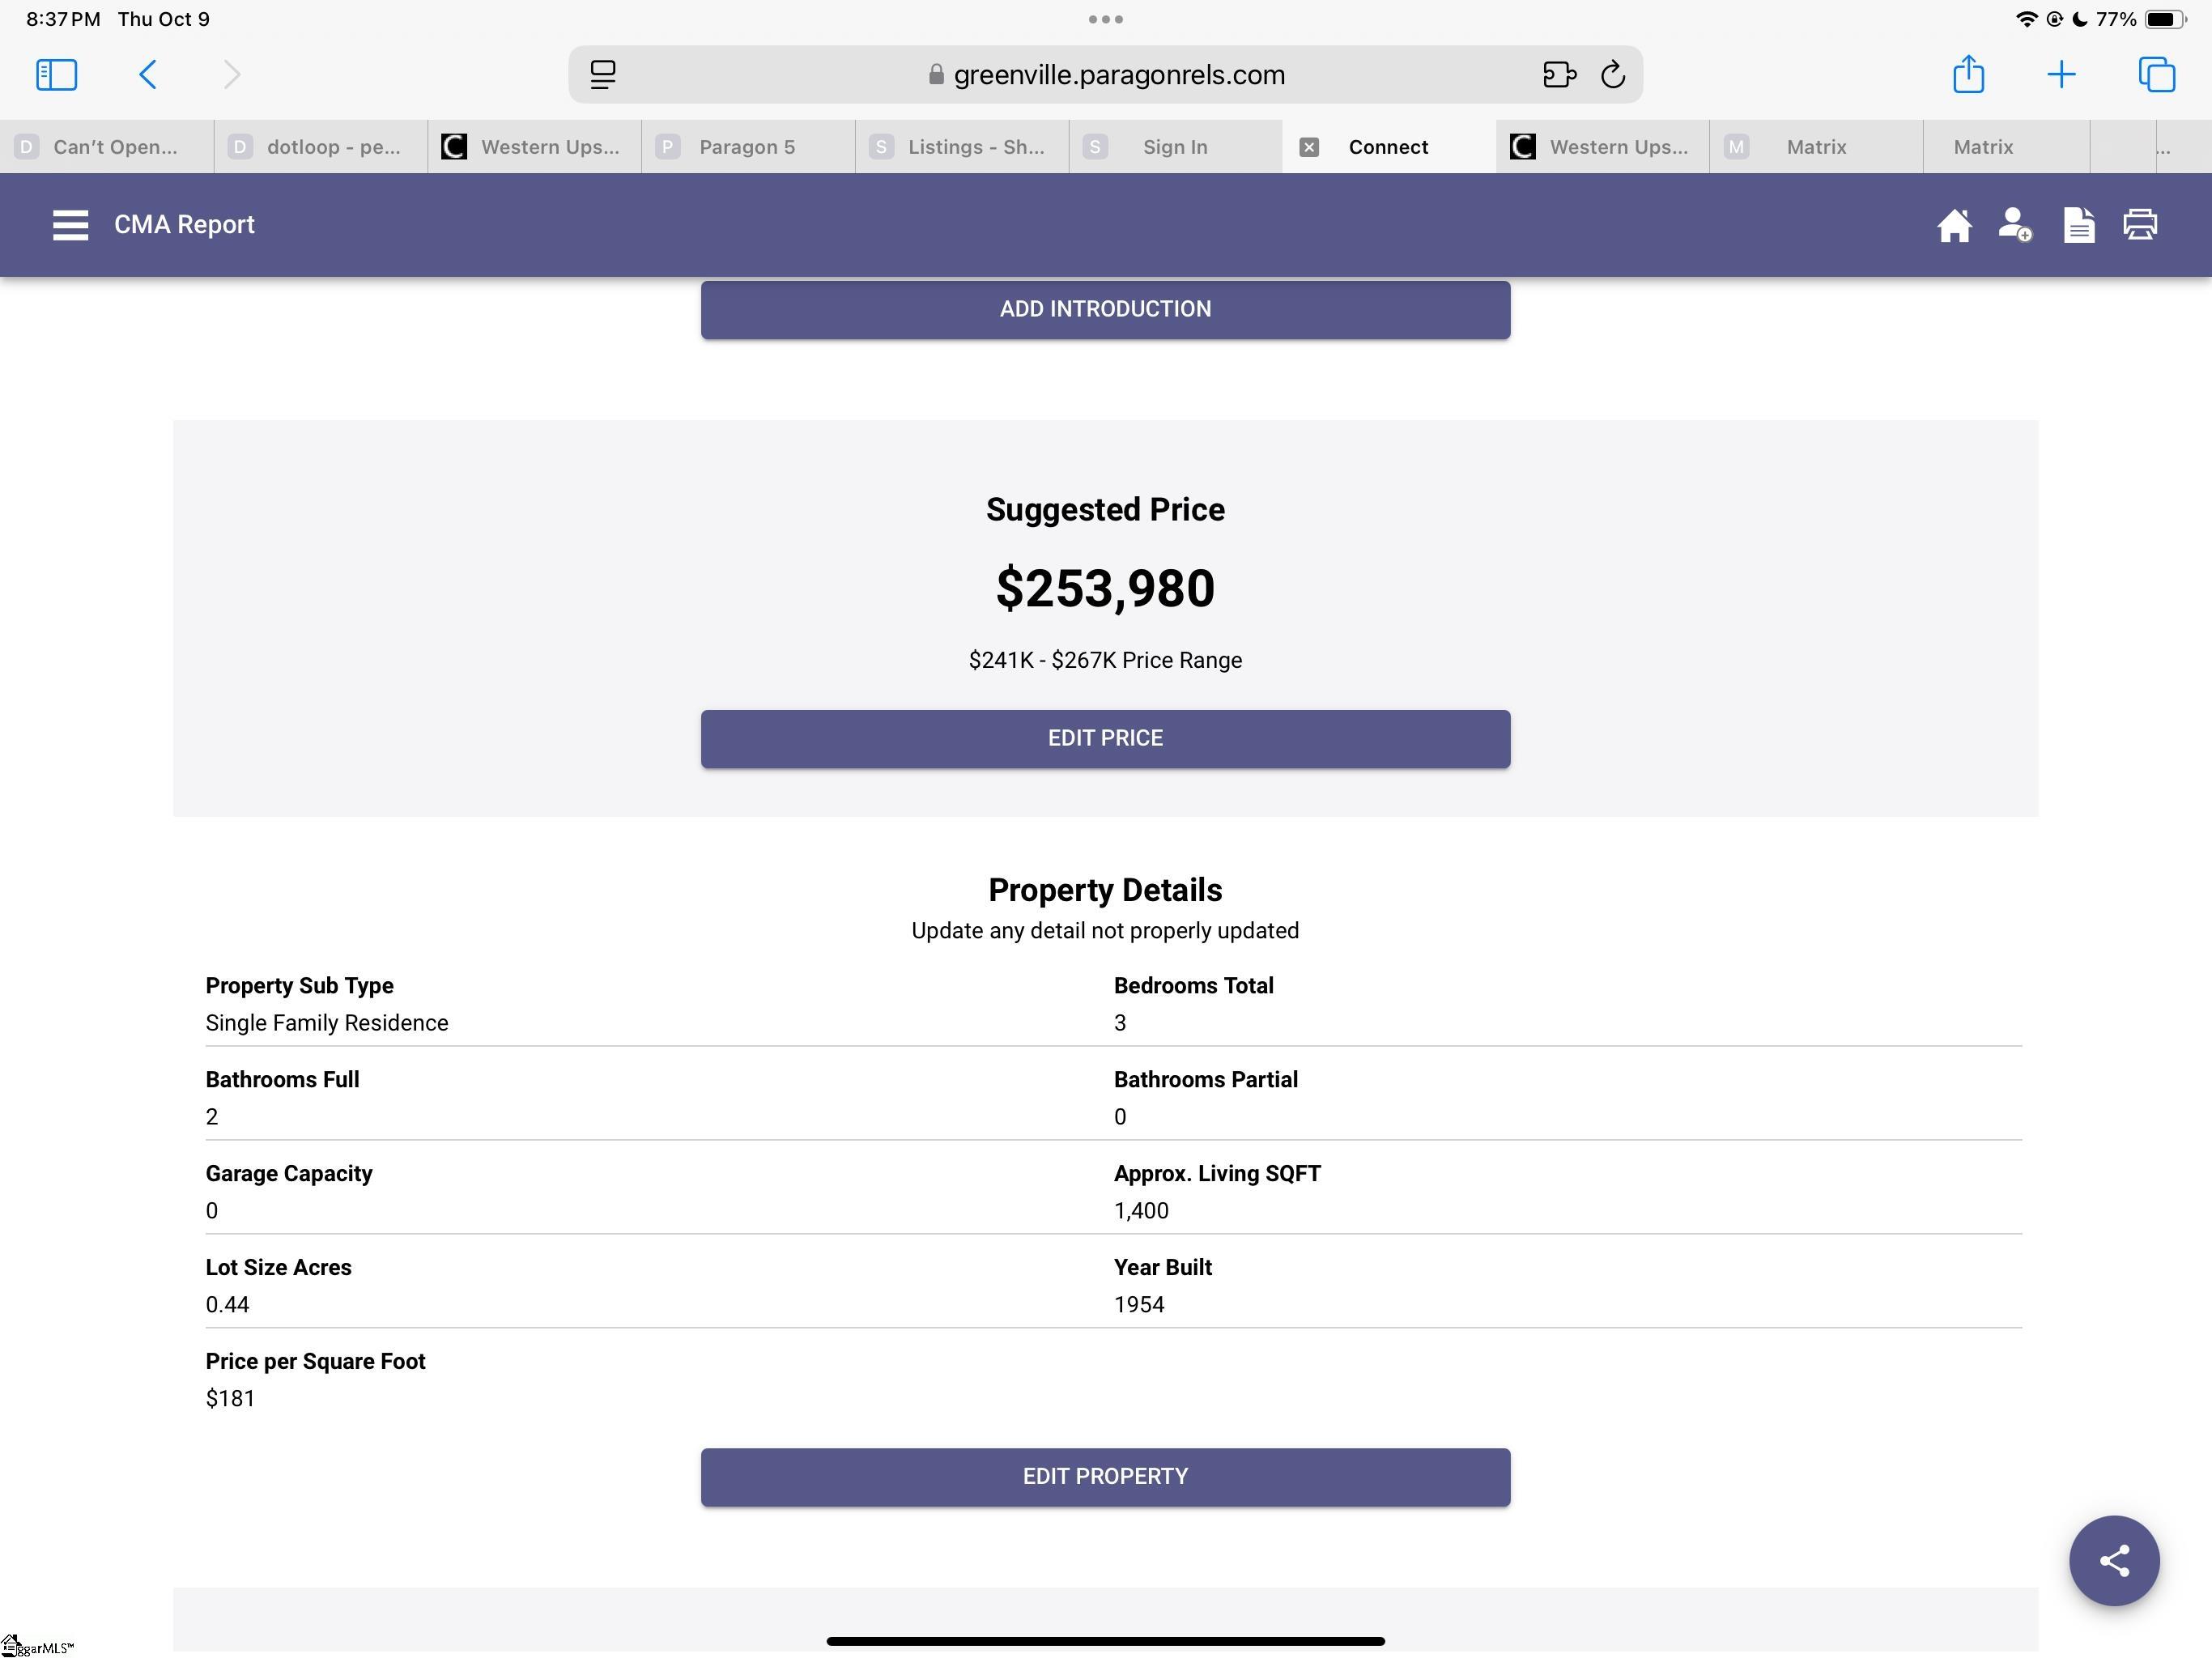The image size is (2212, 1658).
Task: Open the document icon in header
Action: [x=2078, y=225]
